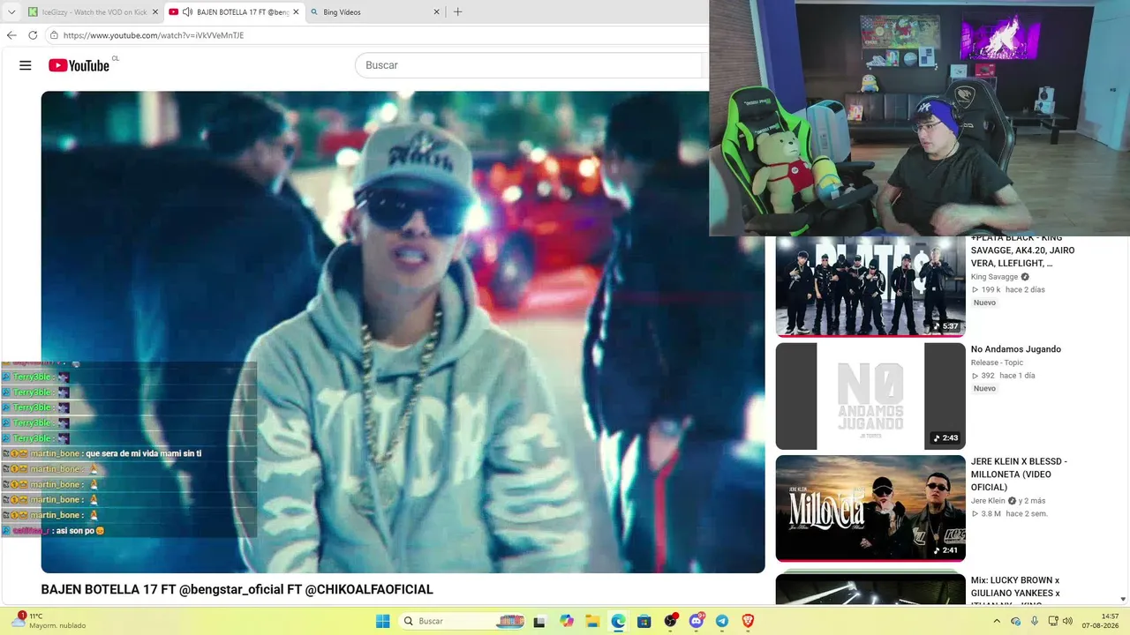Click the Release - Topic channel name

tap(997, 362)
